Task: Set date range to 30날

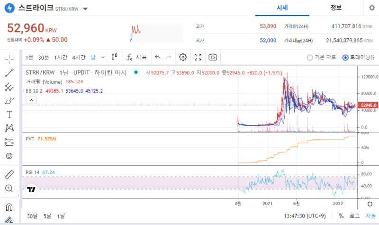Action: (x=32, y=216)
